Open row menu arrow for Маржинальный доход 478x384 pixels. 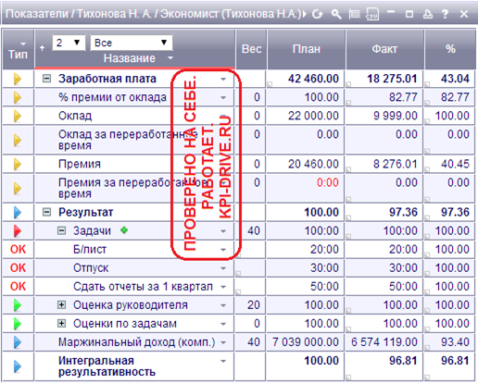point(223,342)
